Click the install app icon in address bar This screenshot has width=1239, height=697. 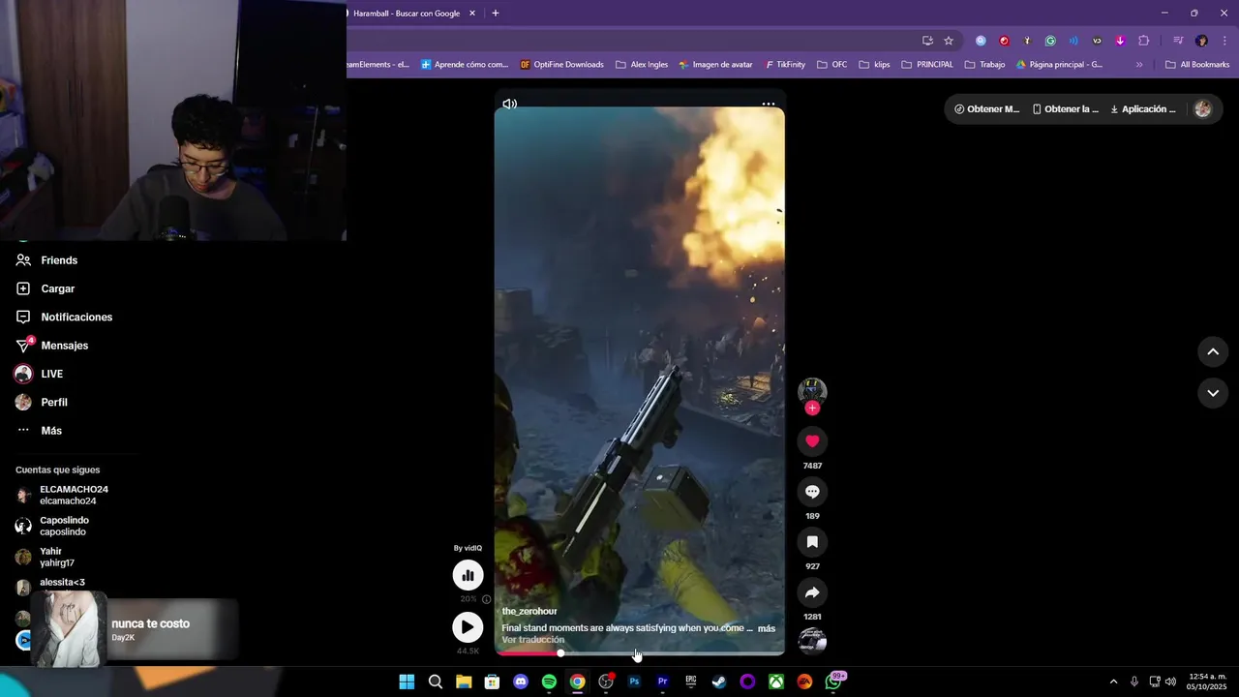[927, 41]
